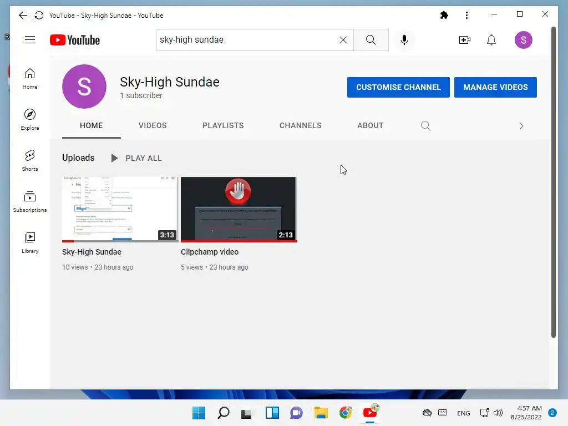Reload the page using the refresh icon

coord(39,15)
